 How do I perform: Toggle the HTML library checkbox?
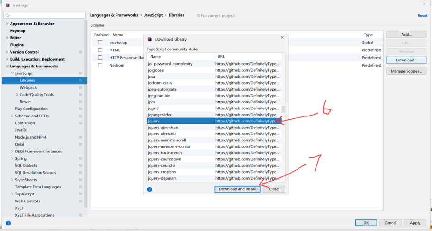coord(100,50)
